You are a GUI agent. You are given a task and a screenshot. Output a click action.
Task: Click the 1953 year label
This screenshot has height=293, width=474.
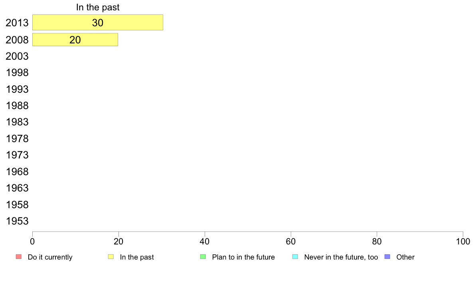click(x=17, y=221)
